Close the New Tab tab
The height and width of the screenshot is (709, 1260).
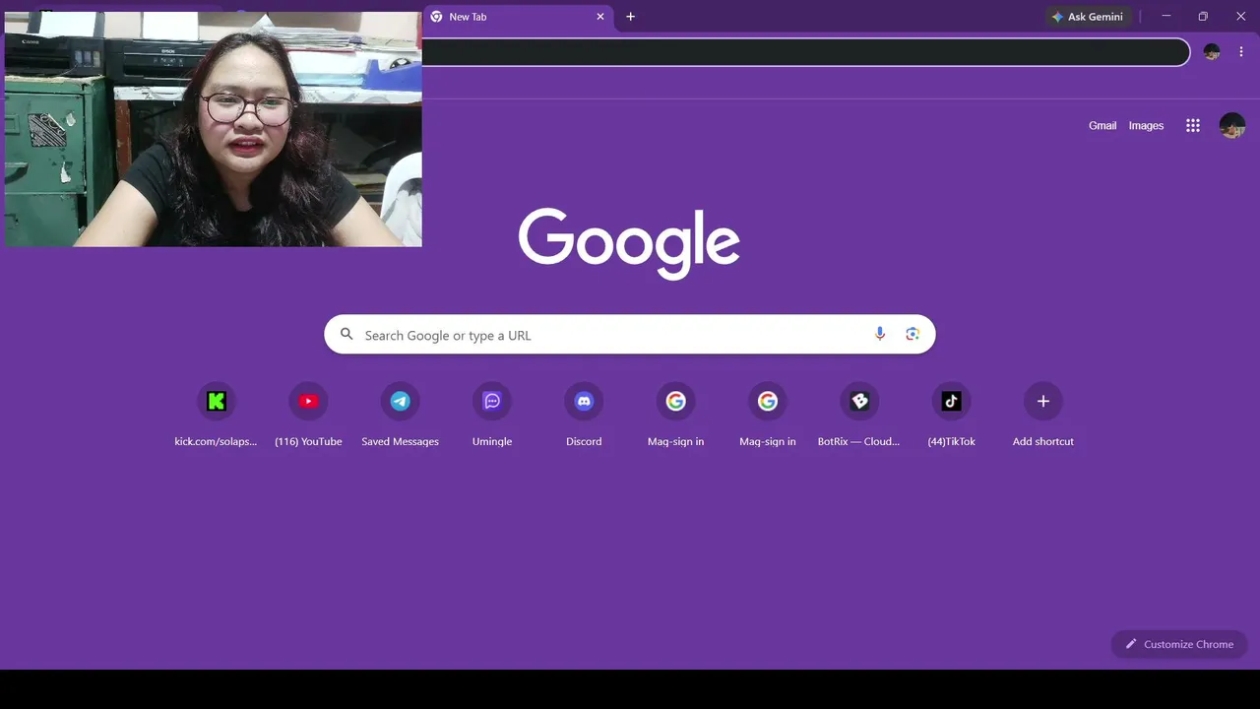pos(600,17)
